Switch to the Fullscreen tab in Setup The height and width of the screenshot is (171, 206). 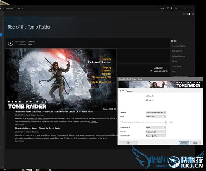click(x=129, y=91)
